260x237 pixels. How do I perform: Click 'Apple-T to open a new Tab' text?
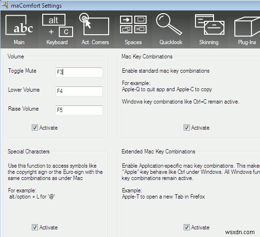163,197
